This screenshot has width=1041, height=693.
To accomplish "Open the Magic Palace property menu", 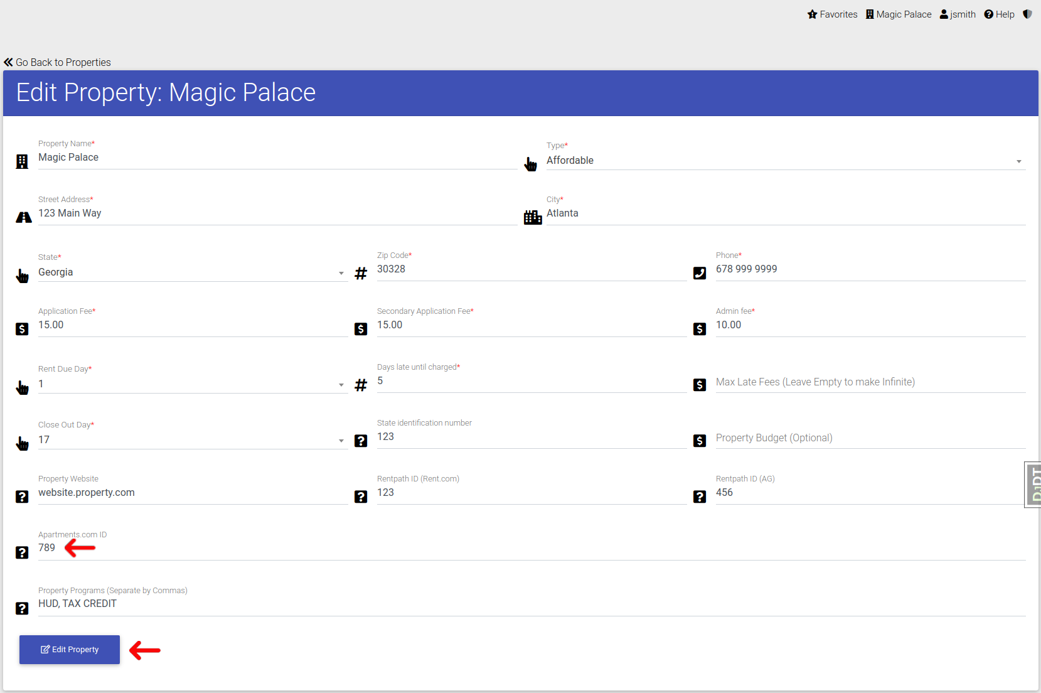I will tap(899, 14).
